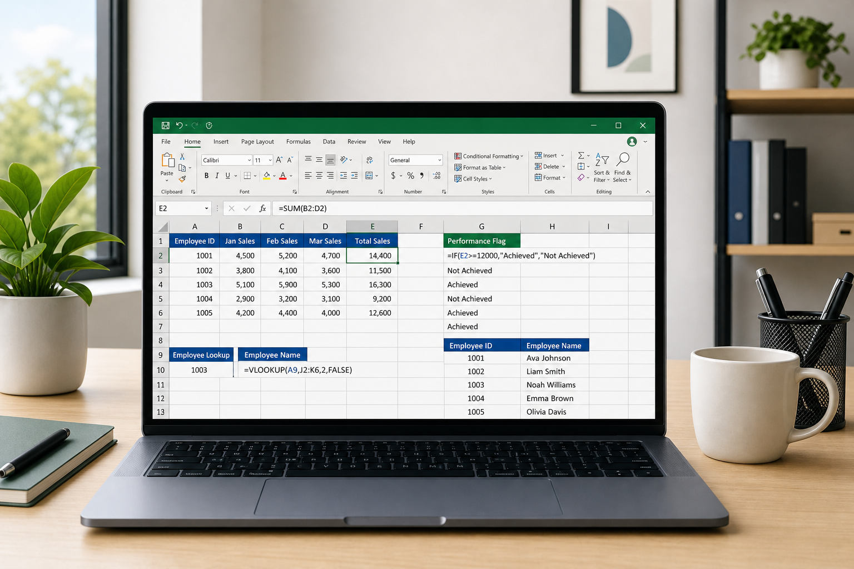Undo the last action
The width and height of the screenshot is (854, 569).
[x=179, y=126]
